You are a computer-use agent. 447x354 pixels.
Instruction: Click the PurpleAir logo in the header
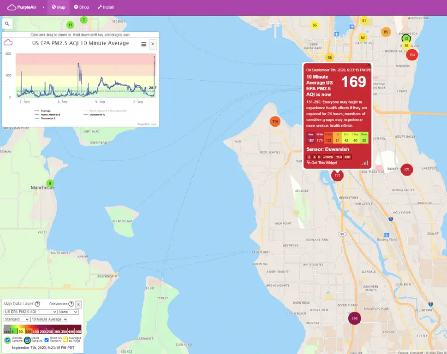(22, 7)
